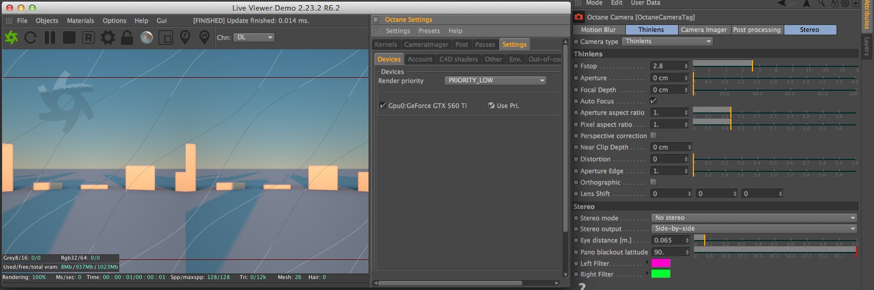This screenshot has width=874, height=290.
Task: Click the up arrow in Attributes panel
Action: point(807,4)
